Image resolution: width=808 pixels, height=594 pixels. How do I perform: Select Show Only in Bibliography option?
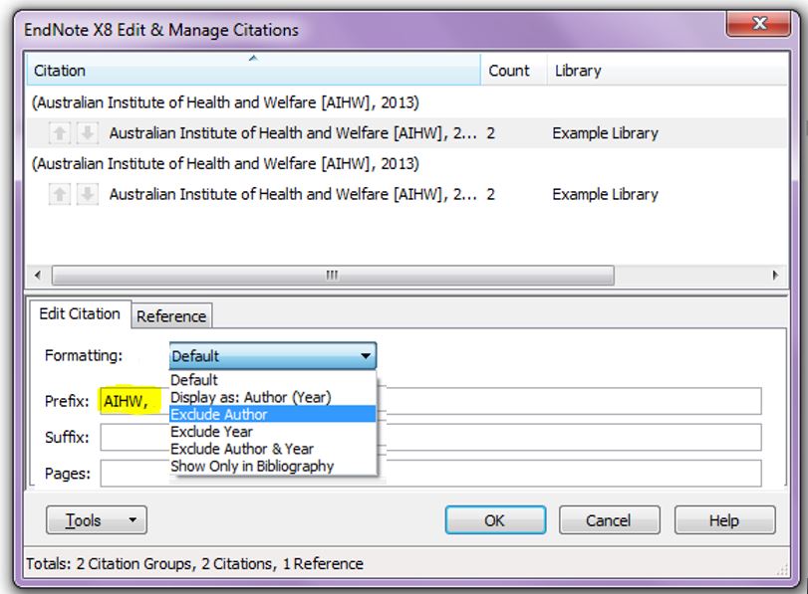[x=273, y=466]
